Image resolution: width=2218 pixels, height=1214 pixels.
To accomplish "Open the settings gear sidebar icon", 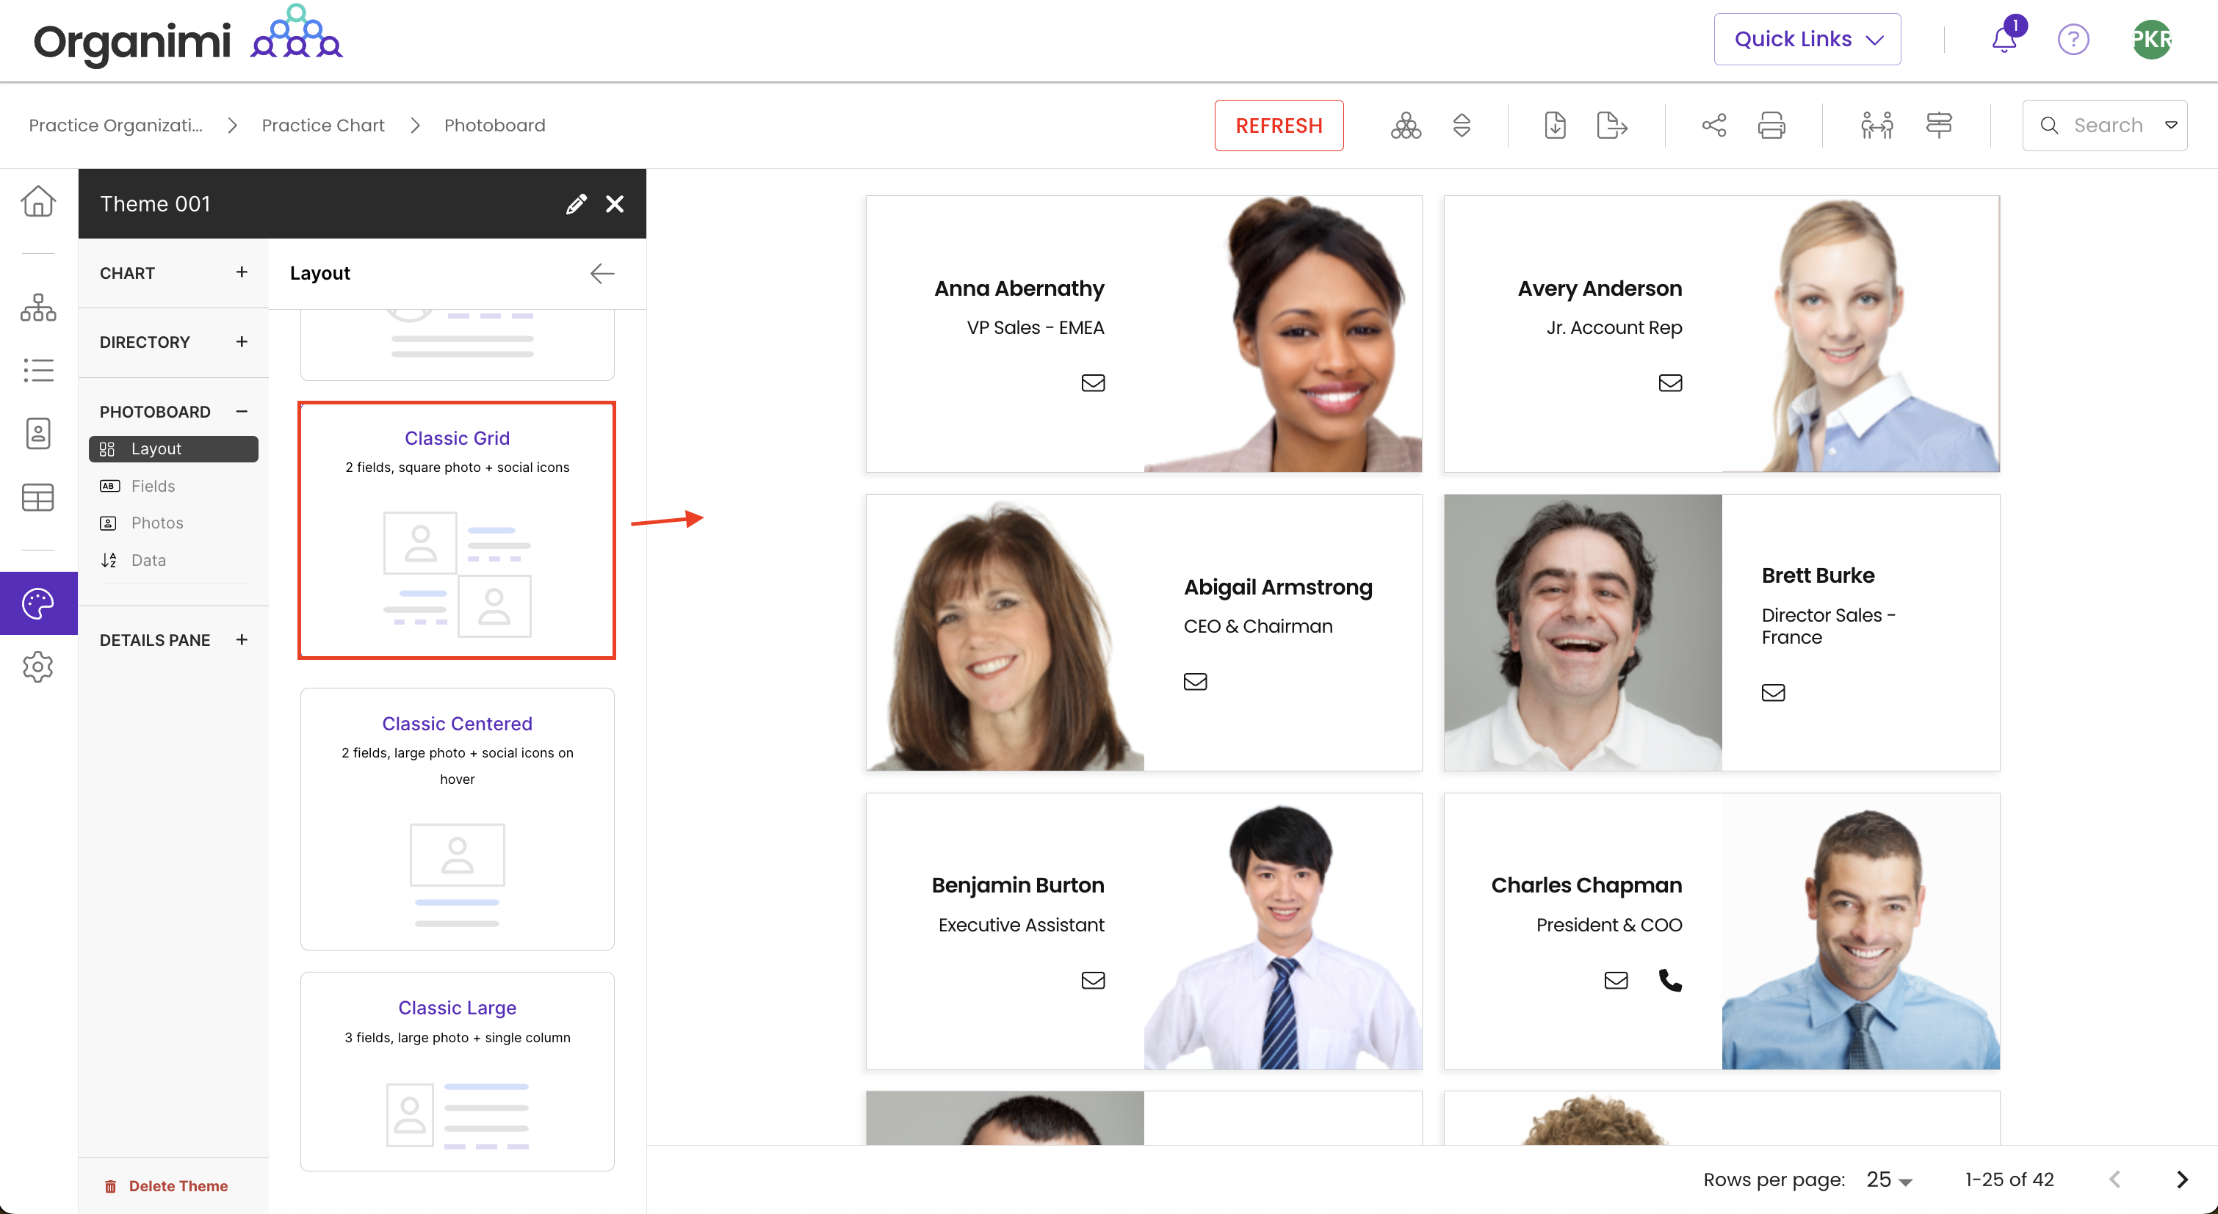I will [38, 666].
